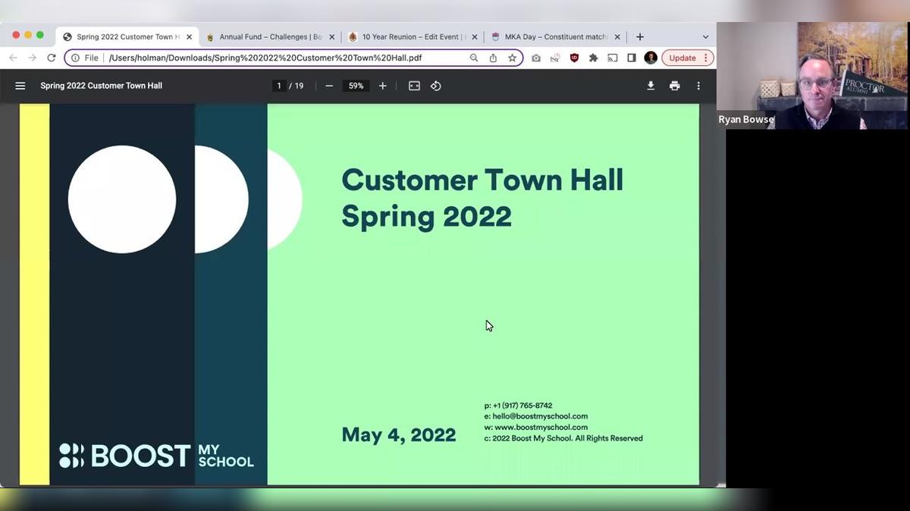Zoom in with the plus control
The image size is (910, 511).
(382, 86)
